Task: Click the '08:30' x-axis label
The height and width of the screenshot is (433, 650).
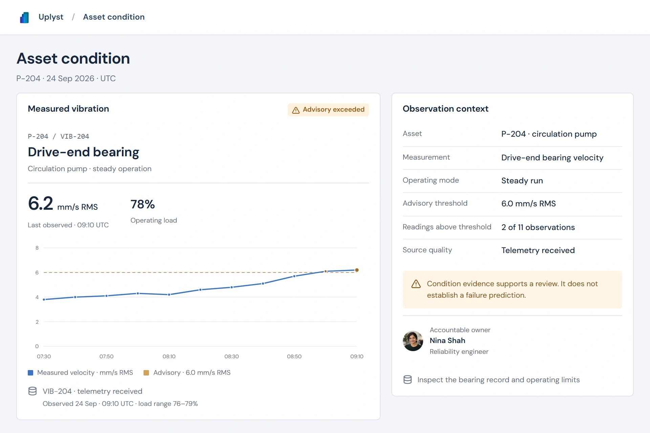Action: pyautogui.click(x=232, y=356)
